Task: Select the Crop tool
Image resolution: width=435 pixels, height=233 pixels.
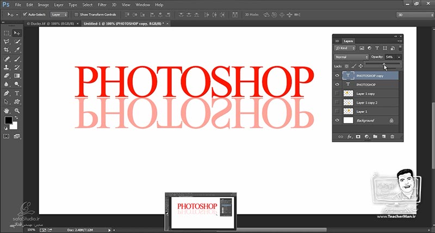Action: (7, 50)
